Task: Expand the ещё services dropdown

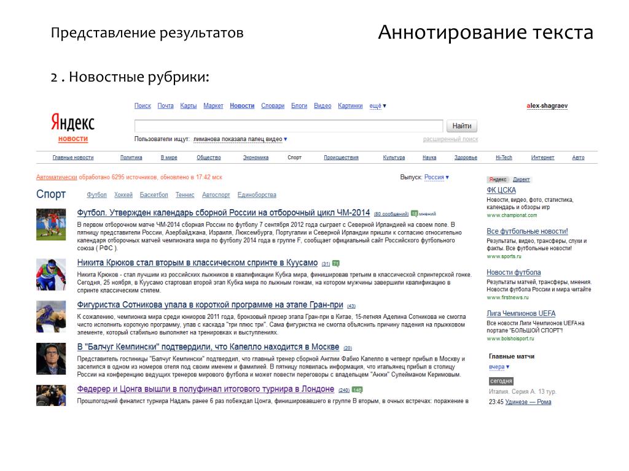Action: (x=378, y=105)
